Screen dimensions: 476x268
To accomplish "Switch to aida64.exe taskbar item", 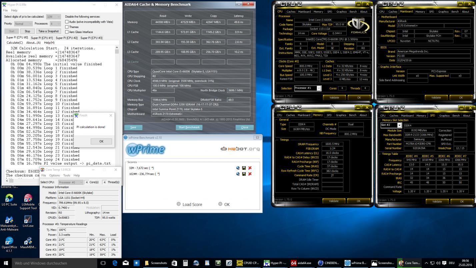I will [302, 263].
